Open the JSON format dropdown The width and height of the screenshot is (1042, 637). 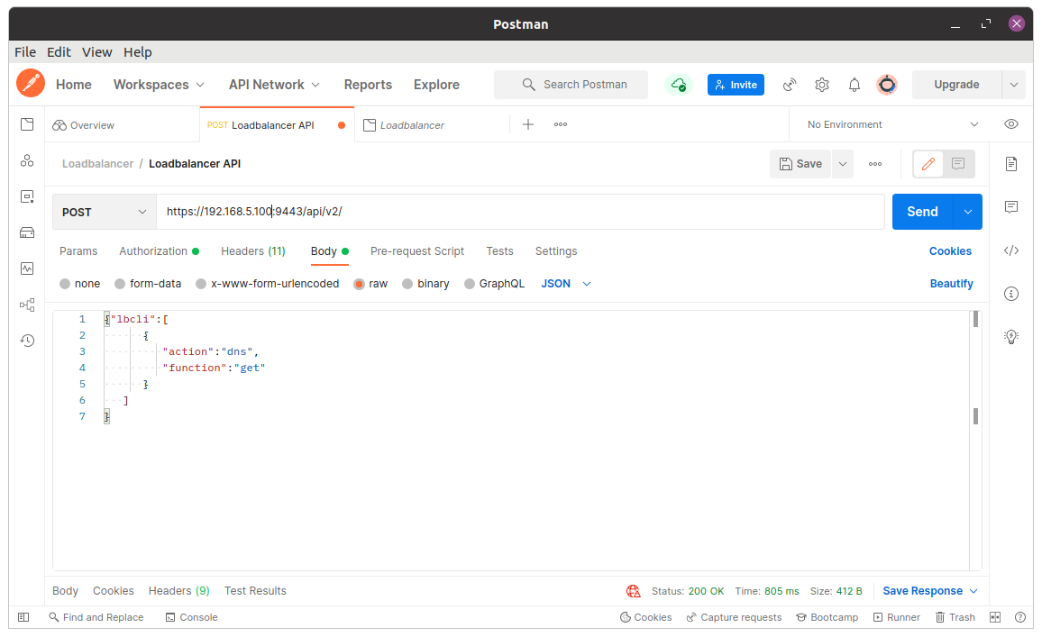pos(565,284)
